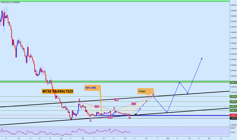Click the 0.0000600 price scale value
This screenshot has width=237, height=140.
(x=233, y=125)
